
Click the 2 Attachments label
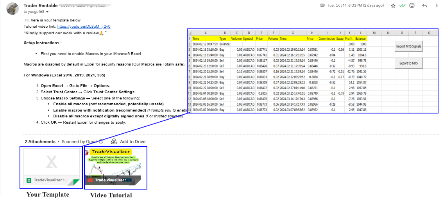40,142
